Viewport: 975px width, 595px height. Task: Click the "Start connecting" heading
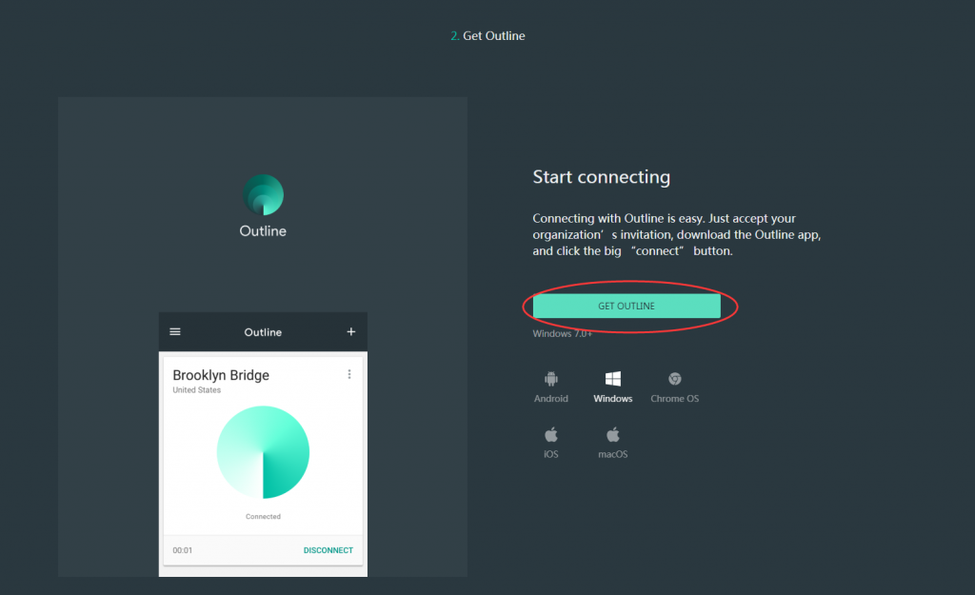[x=601, y=177]
